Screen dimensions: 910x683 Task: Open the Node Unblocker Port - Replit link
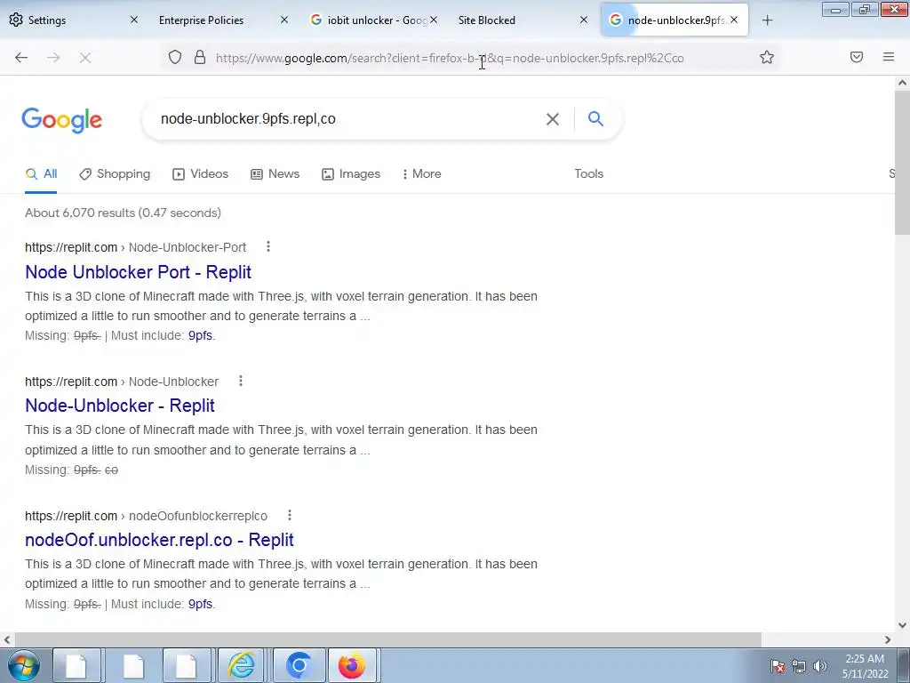pyautogui.click(x=138, y=272)
